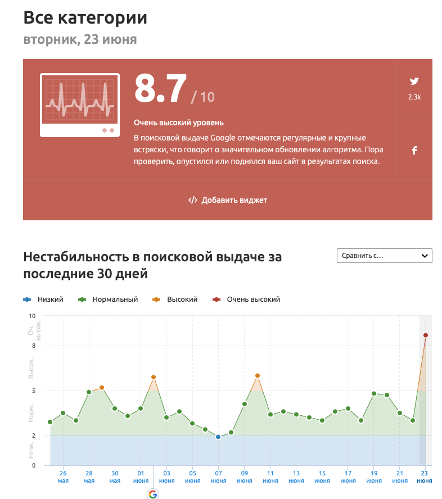This screenshot has width=442, height=499.
Task: Select the blue 07 июня data point
Action: click(218, 437)
